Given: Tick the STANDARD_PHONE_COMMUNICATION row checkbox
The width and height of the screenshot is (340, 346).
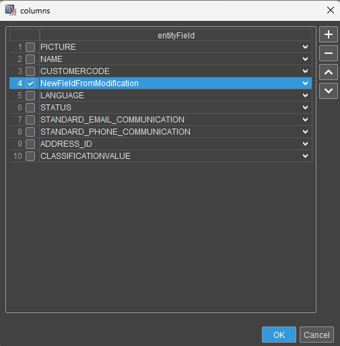Looking at the screenshot, I should tap(30, 132).
